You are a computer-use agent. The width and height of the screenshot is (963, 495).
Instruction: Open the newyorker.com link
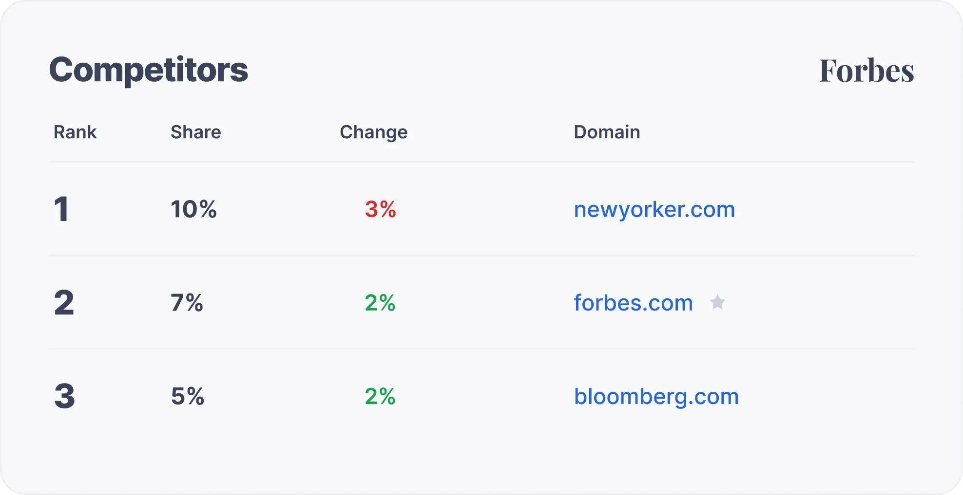point(654,209)
